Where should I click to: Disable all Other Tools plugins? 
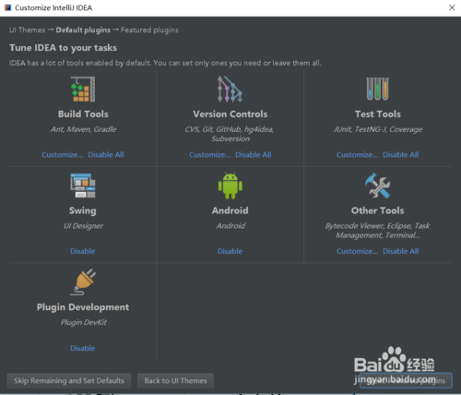pyautogui.click(x=401, y=251)
